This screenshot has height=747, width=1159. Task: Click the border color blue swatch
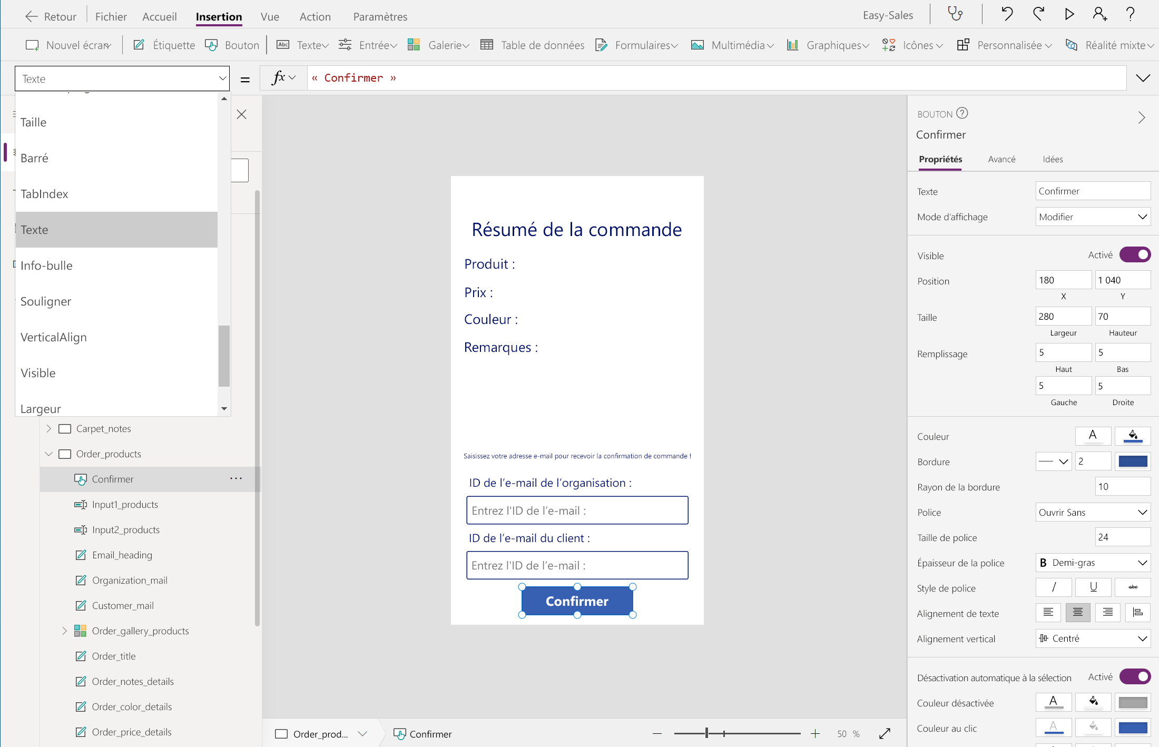tap(1133, 461)
